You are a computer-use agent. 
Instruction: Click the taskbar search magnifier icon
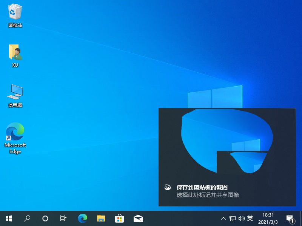tap(27, 218)
